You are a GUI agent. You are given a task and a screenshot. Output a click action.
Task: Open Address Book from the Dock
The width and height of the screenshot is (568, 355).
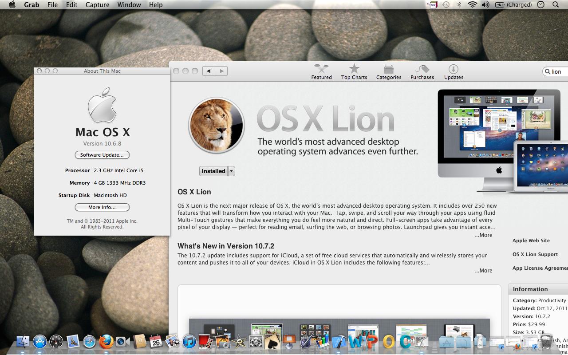139,341
